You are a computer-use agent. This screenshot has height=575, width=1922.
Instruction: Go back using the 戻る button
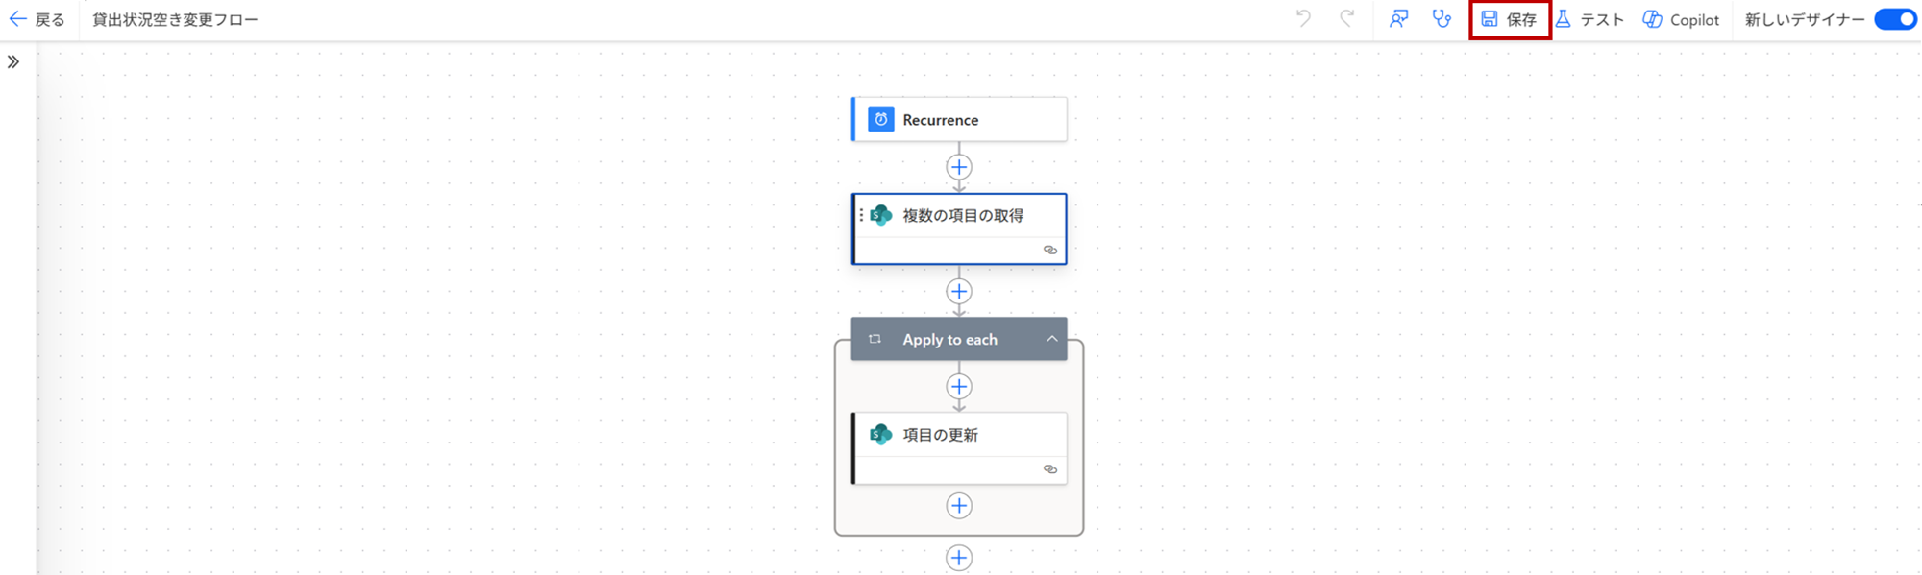tap(37, 19)
